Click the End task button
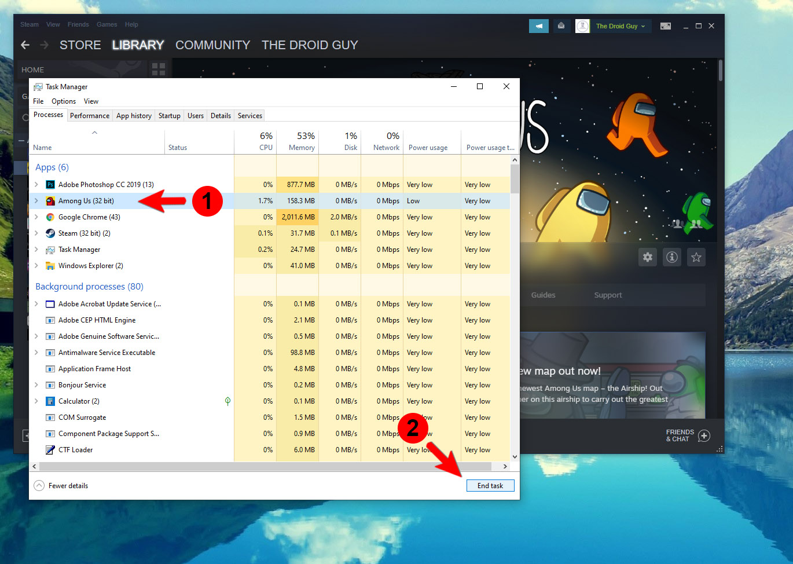This screenshot has width=793, height=564. (x=490, y=485)
